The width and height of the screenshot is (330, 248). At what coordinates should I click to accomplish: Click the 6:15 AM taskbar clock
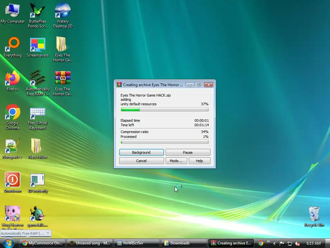[314, 243]
